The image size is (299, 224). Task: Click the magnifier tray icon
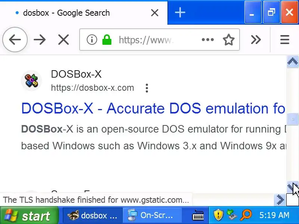point(246,215)
